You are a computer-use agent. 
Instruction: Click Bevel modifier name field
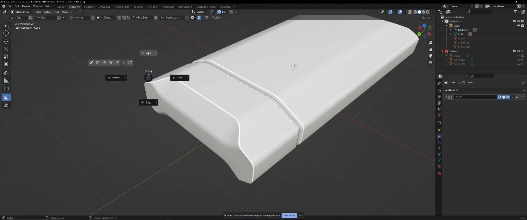click(x=476, y=97)
